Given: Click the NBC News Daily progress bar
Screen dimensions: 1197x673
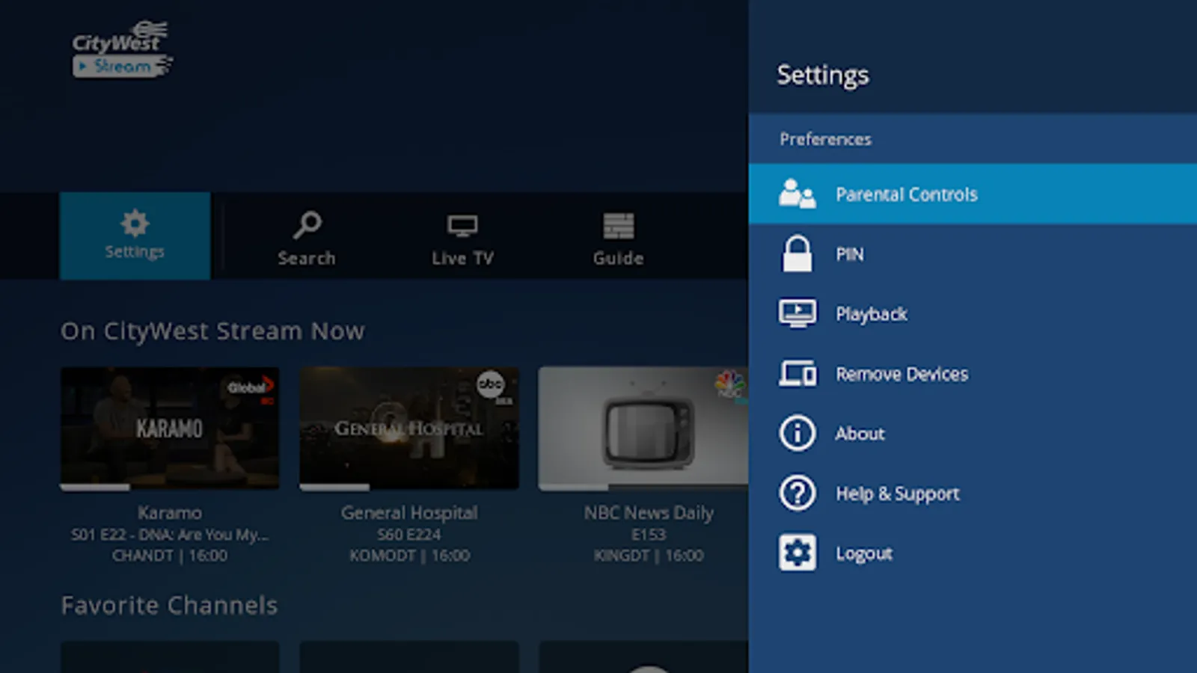Looking at the screenshot, I should (x=643, y=488).
